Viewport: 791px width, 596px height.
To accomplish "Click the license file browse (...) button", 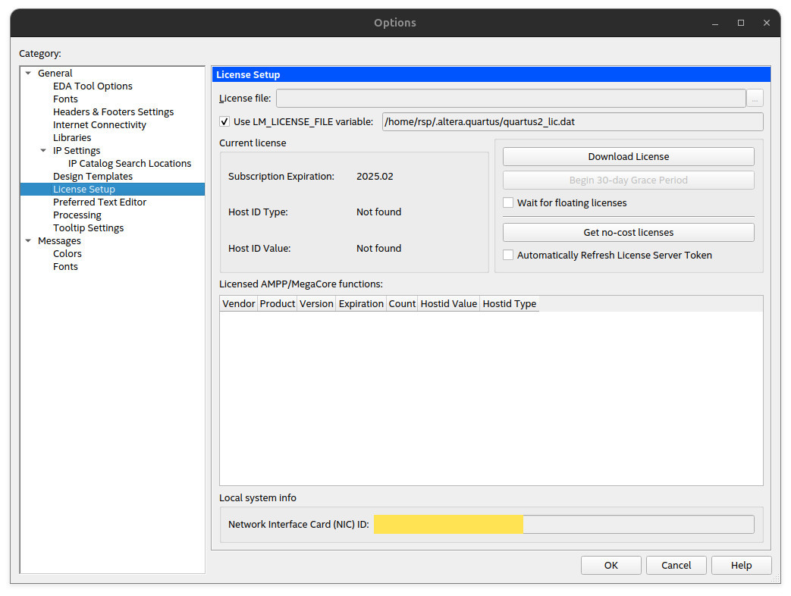I will coord(755,99).
